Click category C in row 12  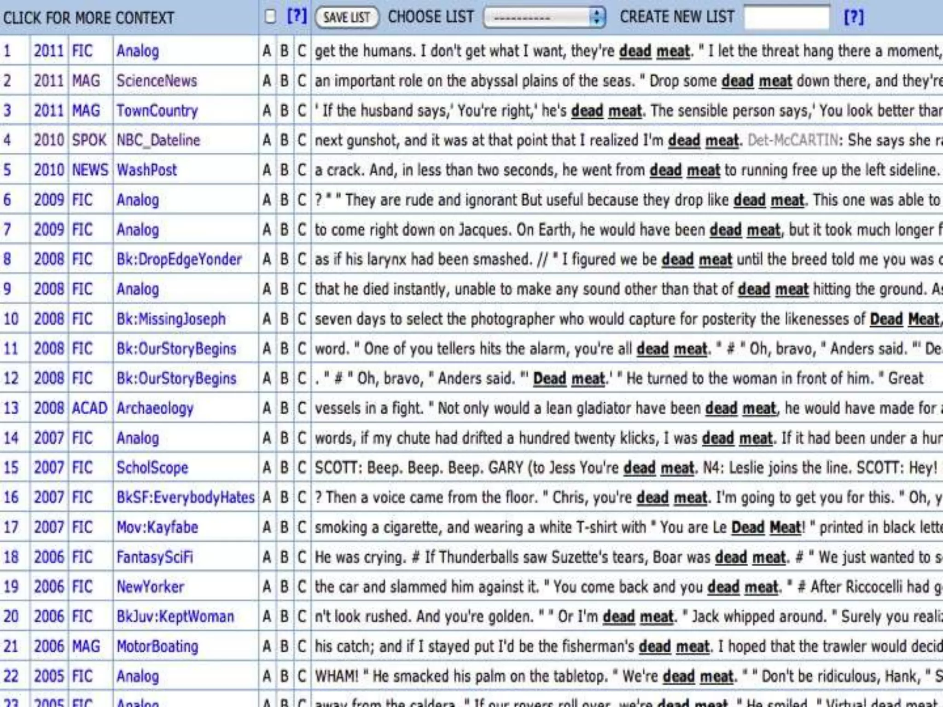(x=302, y=378)
